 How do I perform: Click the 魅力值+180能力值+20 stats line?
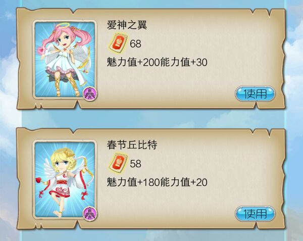tap(157, 182)
